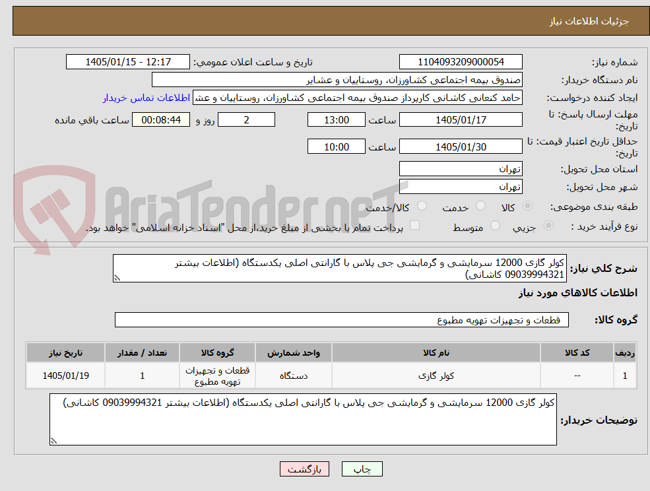
Task: Click the استان محل تحویل label
Action: pos(599,169)
